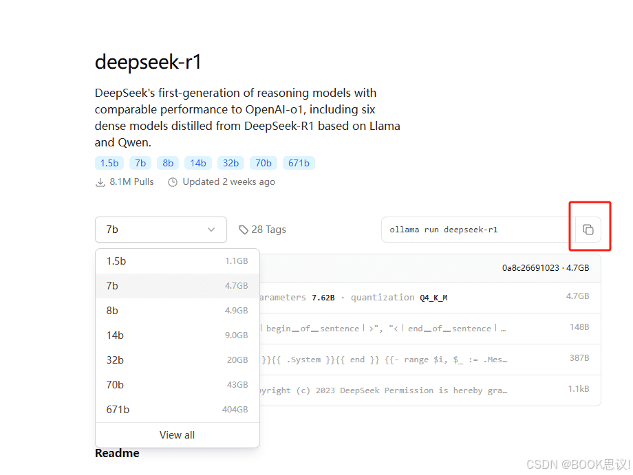Open the begin_of_sentence params row 148B
This screenshot has width=633, height=475.
430,329
